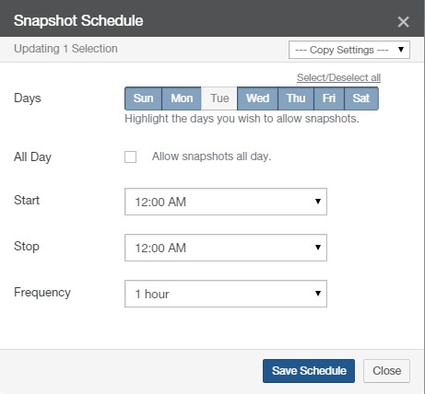Toggle the Mon day button

click(x=182, y=98)
